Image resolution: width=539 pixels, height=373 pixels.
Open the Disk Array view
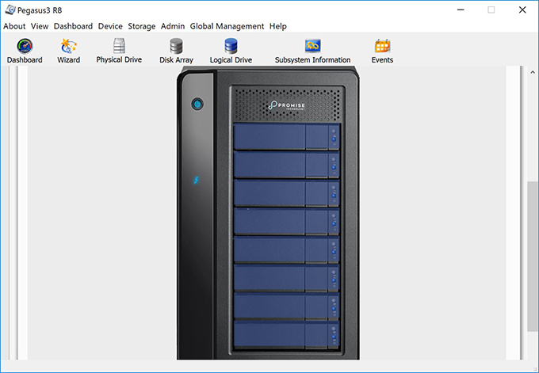point(176,51)
